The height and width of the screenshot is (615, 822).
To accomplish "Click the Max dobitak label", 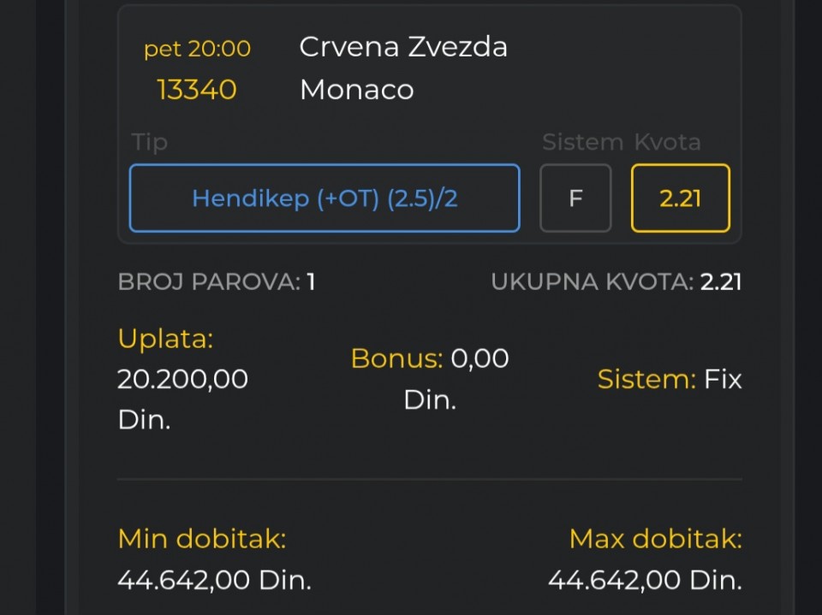I will coord(655,539).
